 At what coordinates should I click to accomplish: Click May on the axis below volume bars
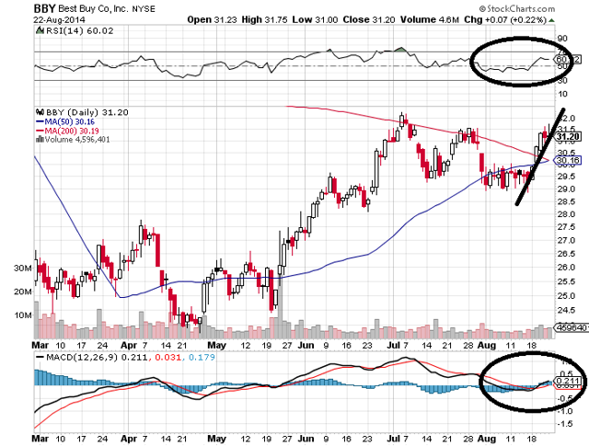tap(216, 345)
